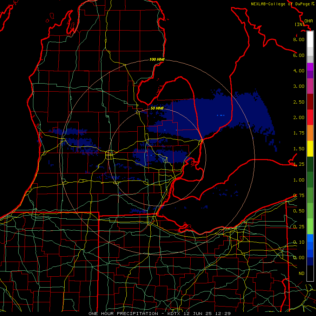Click the [IN] units label
The image size is (316, 316).
[299, 24]
